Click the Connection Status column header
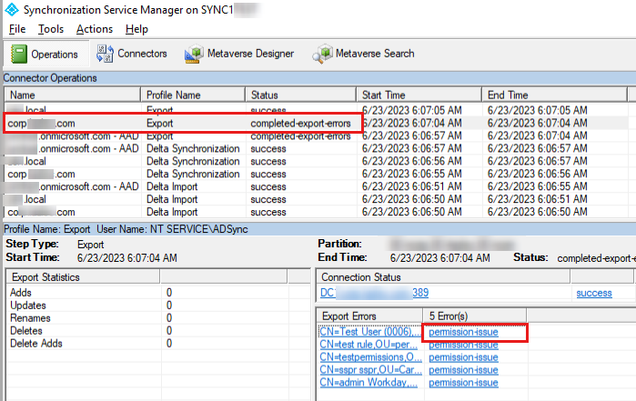This screenshot has width=636, height=401. click(443, 277)
